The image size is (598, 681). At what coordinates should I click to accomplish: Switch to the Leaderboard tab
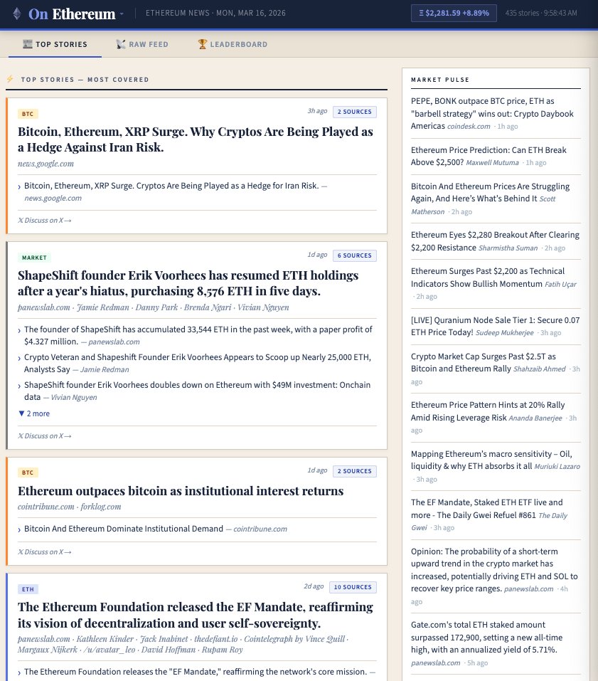pyautogui.click(x=233, y=44)
